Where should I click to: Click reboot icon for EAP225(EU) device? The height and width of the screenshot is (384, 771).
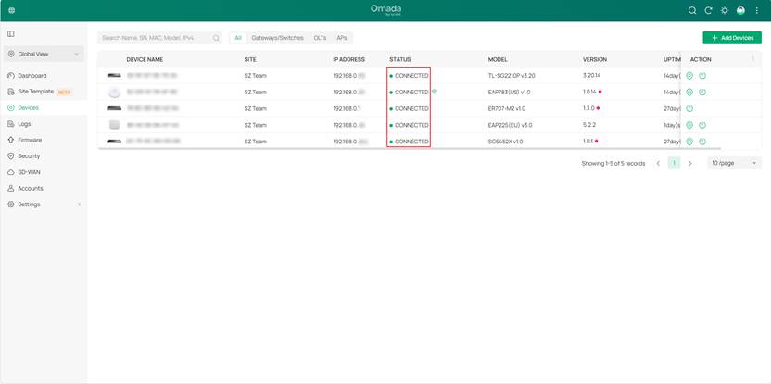pyautogui.click(x=702, y=125)
